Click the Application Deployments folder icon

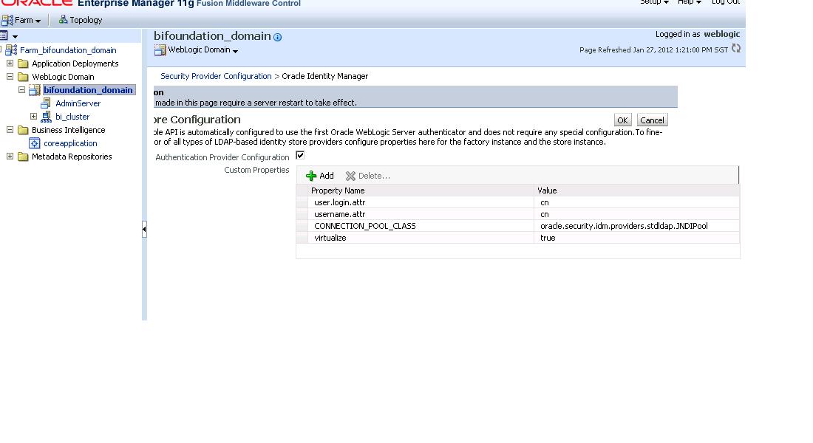[x=23, y=63]
